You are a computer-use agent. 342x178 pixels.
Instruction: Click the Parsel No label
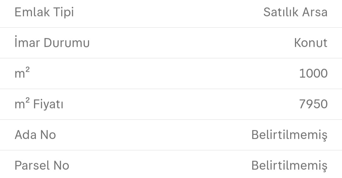point(42,165)
